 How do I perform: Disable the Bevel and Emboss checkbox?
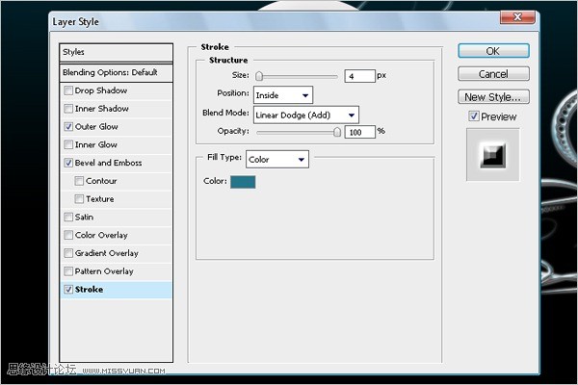click(68, 163)
